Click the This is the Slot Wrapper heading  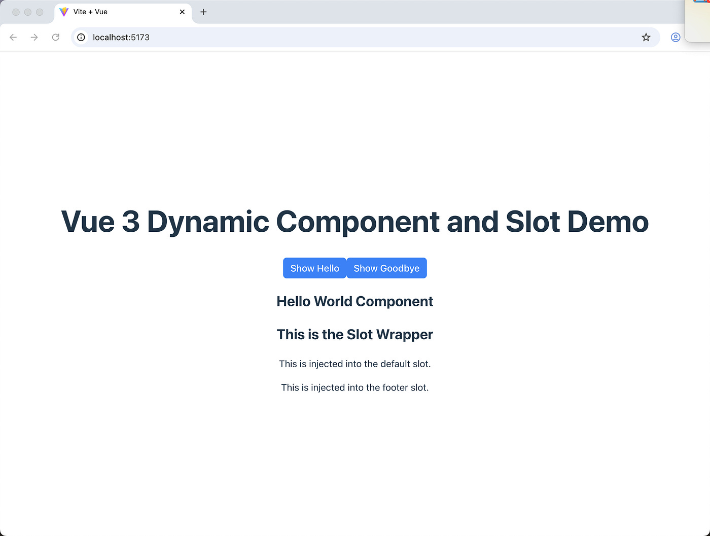(x=354, y=334)
